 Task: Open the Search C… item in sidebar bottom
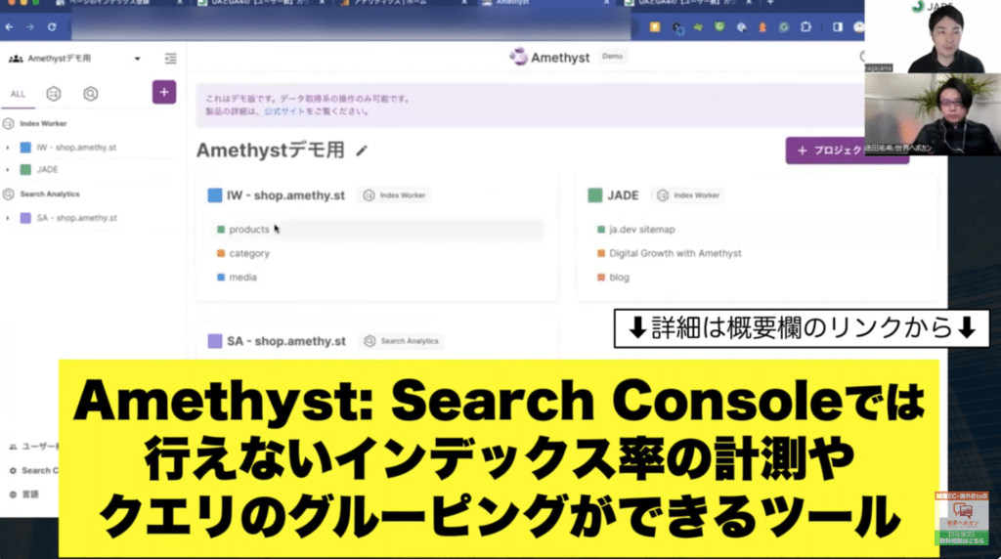coord(33,471)
